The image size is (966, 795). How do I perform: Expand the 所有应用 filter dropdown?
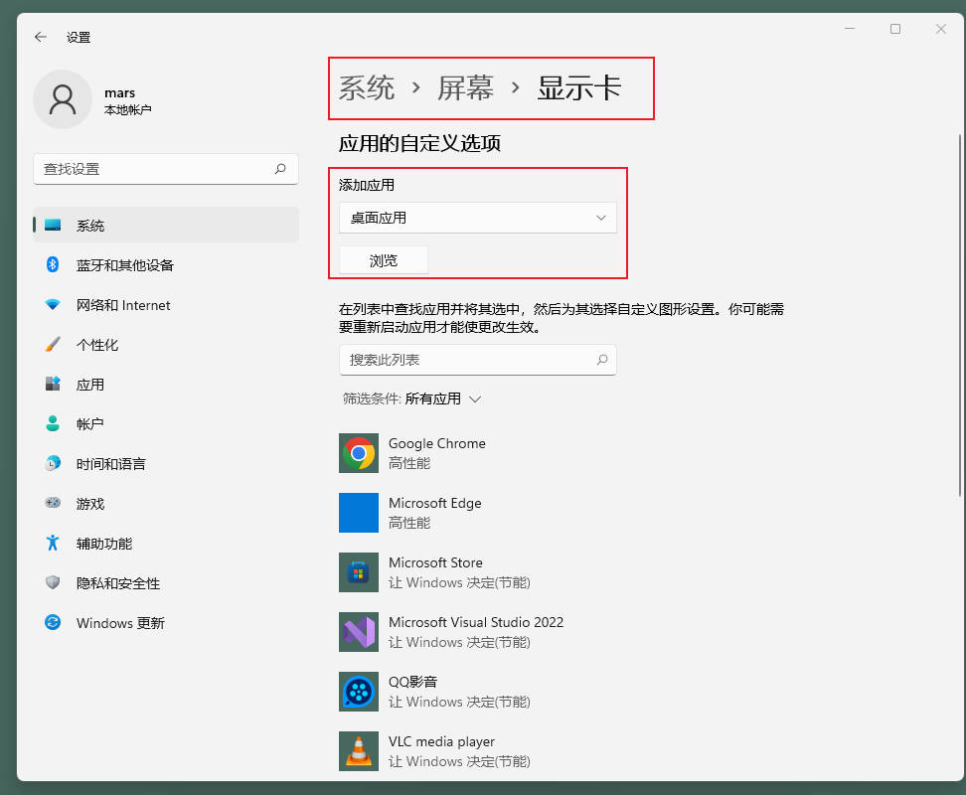coord(442,398)
